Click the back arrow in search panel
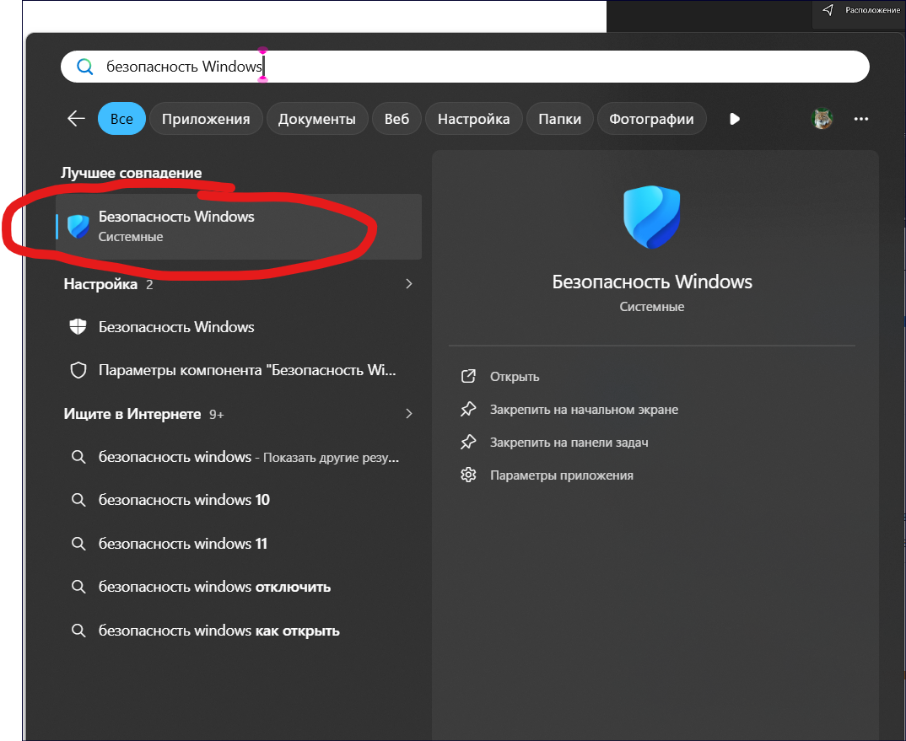 click(76, 118)
